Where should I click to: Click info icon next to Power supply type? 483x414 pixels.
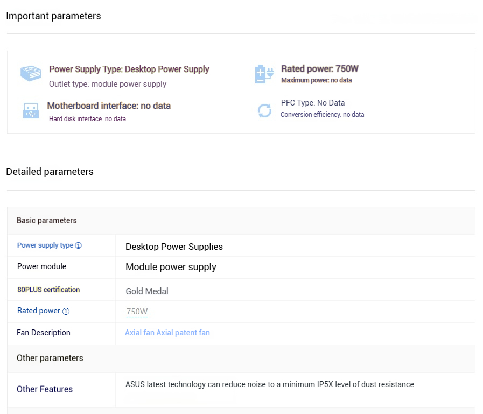[79, 245]
